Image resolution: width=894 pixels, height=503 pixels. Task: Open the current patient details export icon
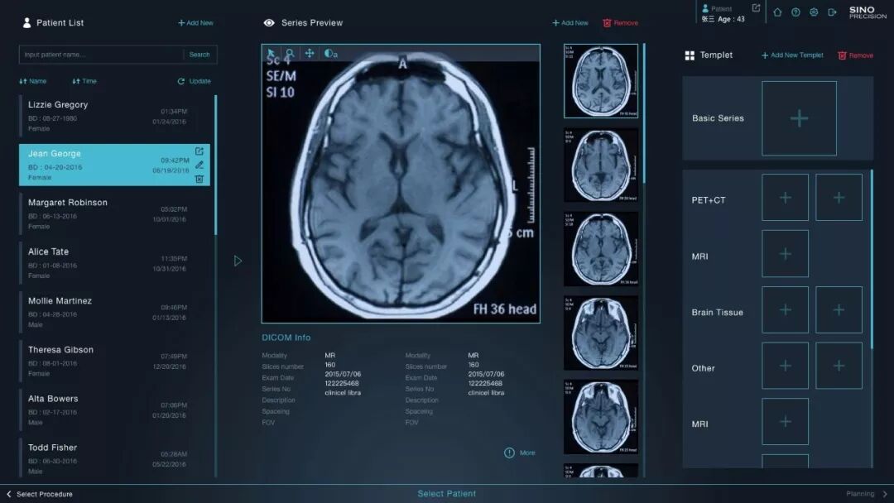[x=756, y=8]
